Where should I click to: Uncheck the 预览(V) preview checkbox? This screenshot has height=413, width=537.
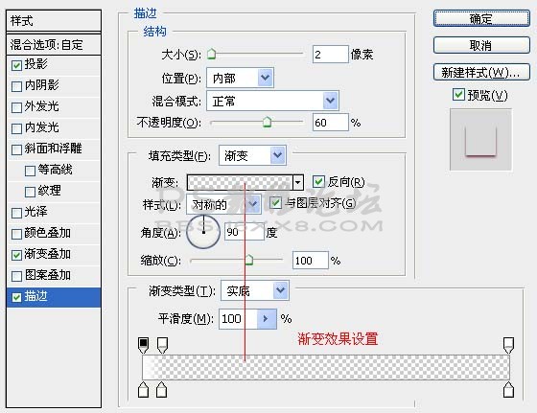coord(458,95)
